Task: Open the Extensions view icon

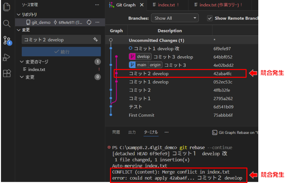Action: (x=7, y=74)
